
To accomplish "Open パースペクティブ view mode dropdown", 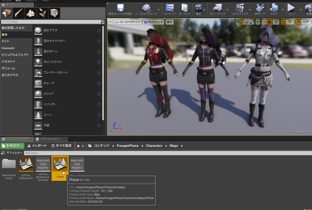I will coord(128,22).
